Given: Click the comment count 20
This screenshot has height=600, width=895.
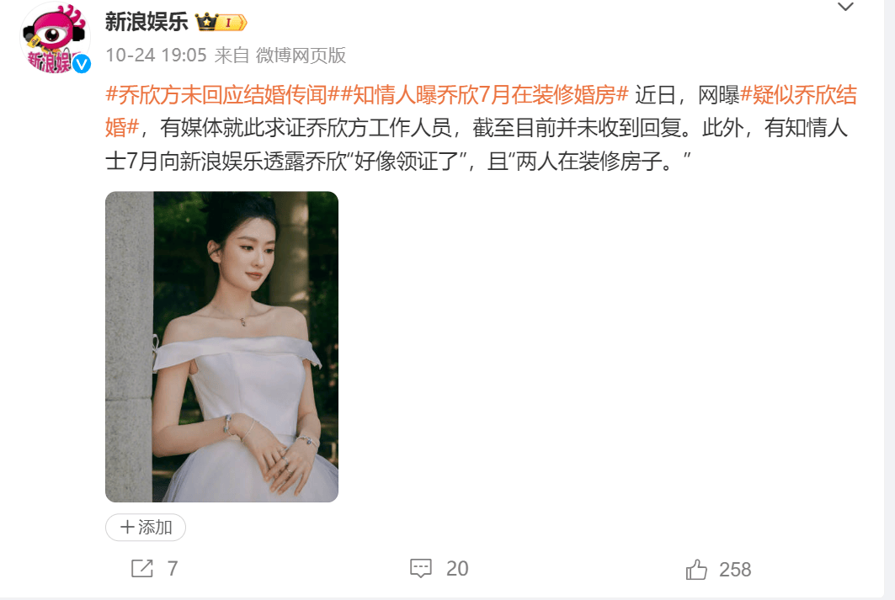Looking at the screenshot, I should (457, 569).
